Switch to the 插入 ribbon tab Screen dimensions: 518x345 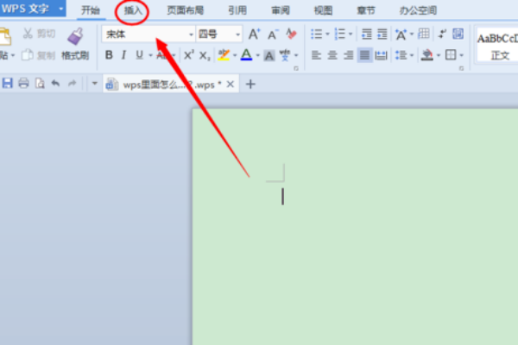click(133, 10)
